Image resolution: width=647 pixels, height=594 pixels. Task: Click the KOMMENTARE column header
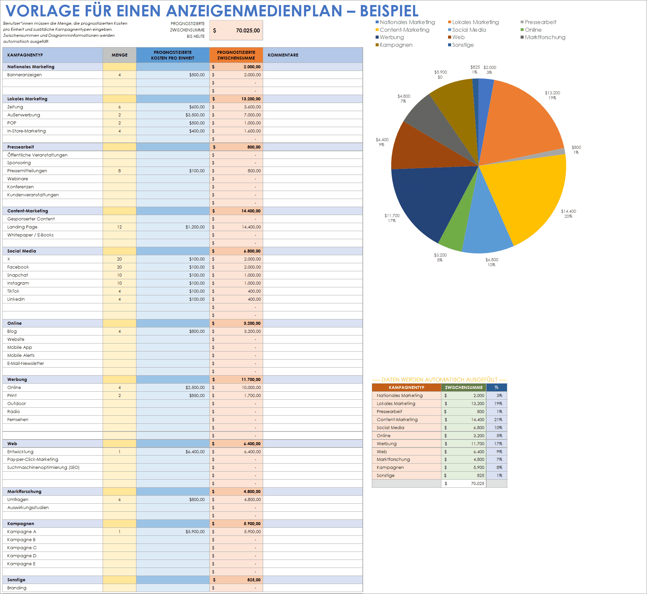tap(313, 55)
